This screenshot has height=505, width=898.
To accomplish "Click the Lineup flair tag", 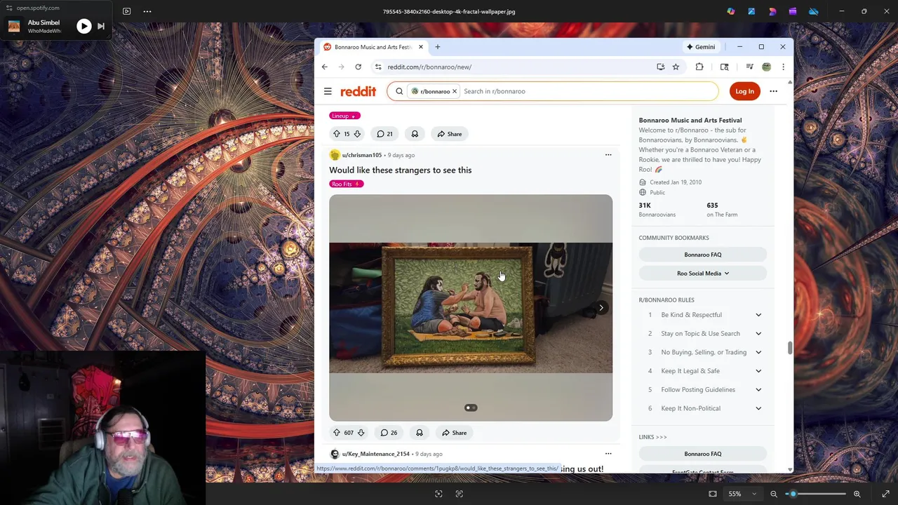I will click(x=344, y=116).
